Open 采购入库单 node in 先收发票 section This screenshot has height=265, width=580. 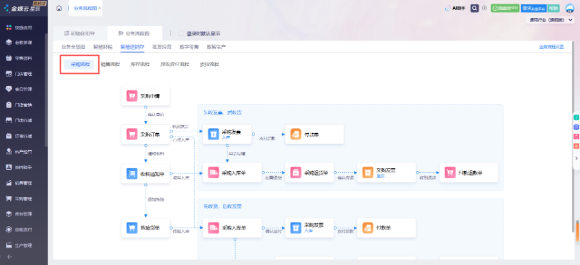pyautogui.click(x=232, y=173)
